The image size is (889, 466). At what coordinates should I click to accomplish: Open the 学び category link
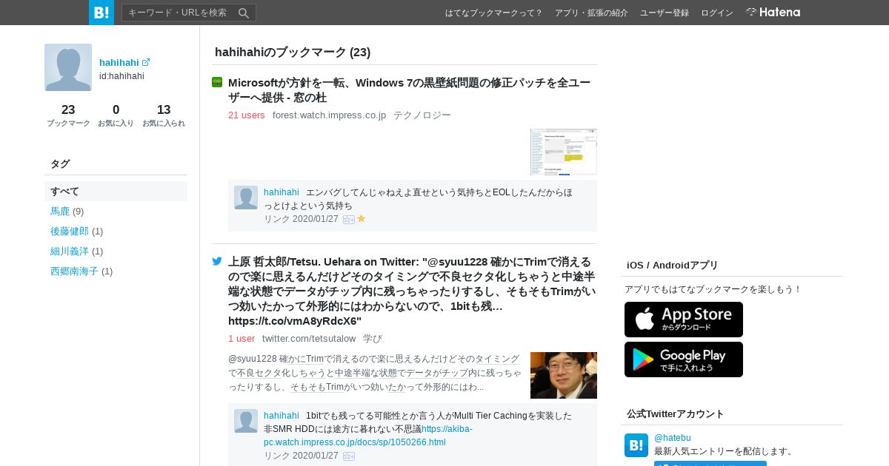pos(373,338)
